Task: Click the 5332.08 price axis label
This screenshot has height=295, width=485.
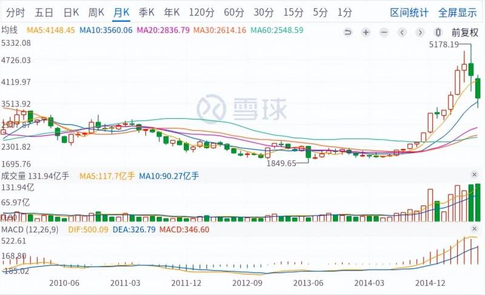Action: [x=16, y=43]
